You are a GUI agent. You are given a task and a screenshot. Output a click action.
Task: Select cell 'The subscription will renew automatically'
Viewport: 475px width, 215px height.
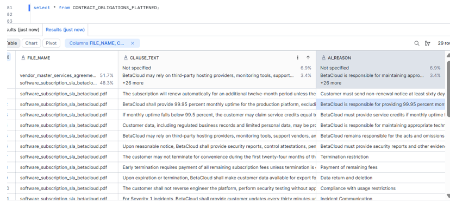(217, 94)
